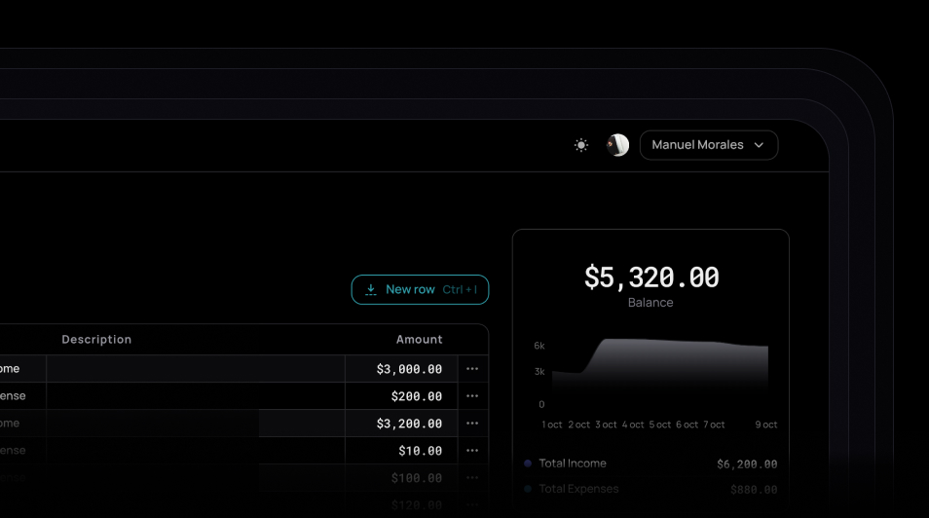Open options menu for $3,000.00 row
The width and height of the screenshot is (929, 518).
(472, 369)
